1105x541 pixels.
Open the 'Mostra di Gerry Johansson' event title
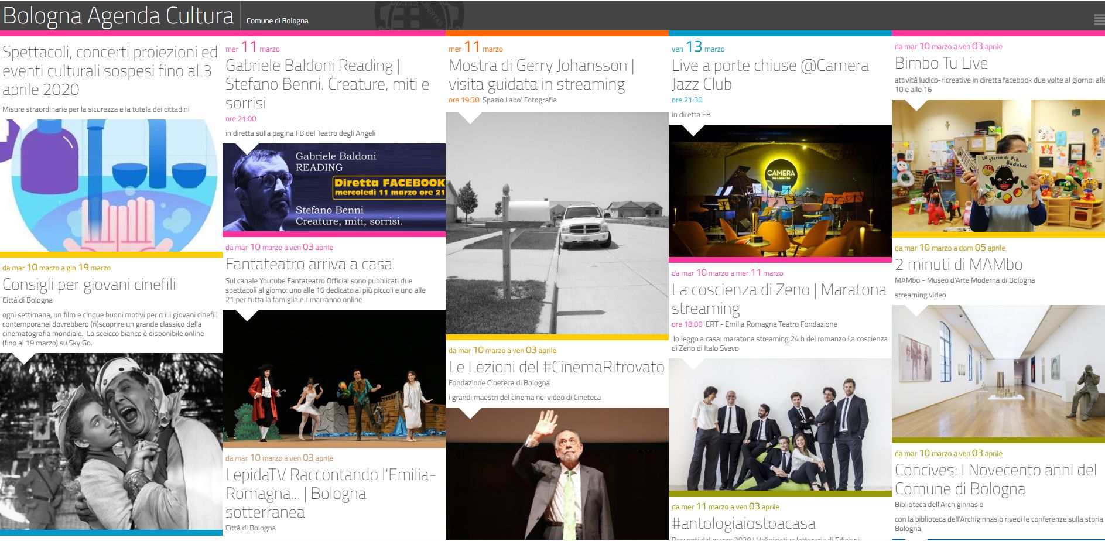click(x=542, y=75)
